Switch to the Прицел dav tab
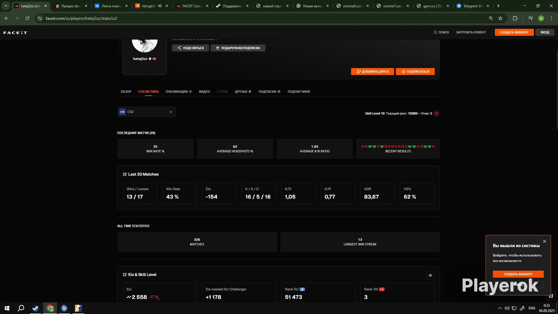Screen dimensions: 558x314 tap(71, 6)
